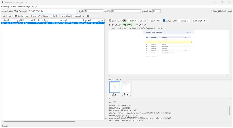Click the تركيز البند focus item button
The width and height of the screenshot is (233, 128).
(x=184, y=21)
